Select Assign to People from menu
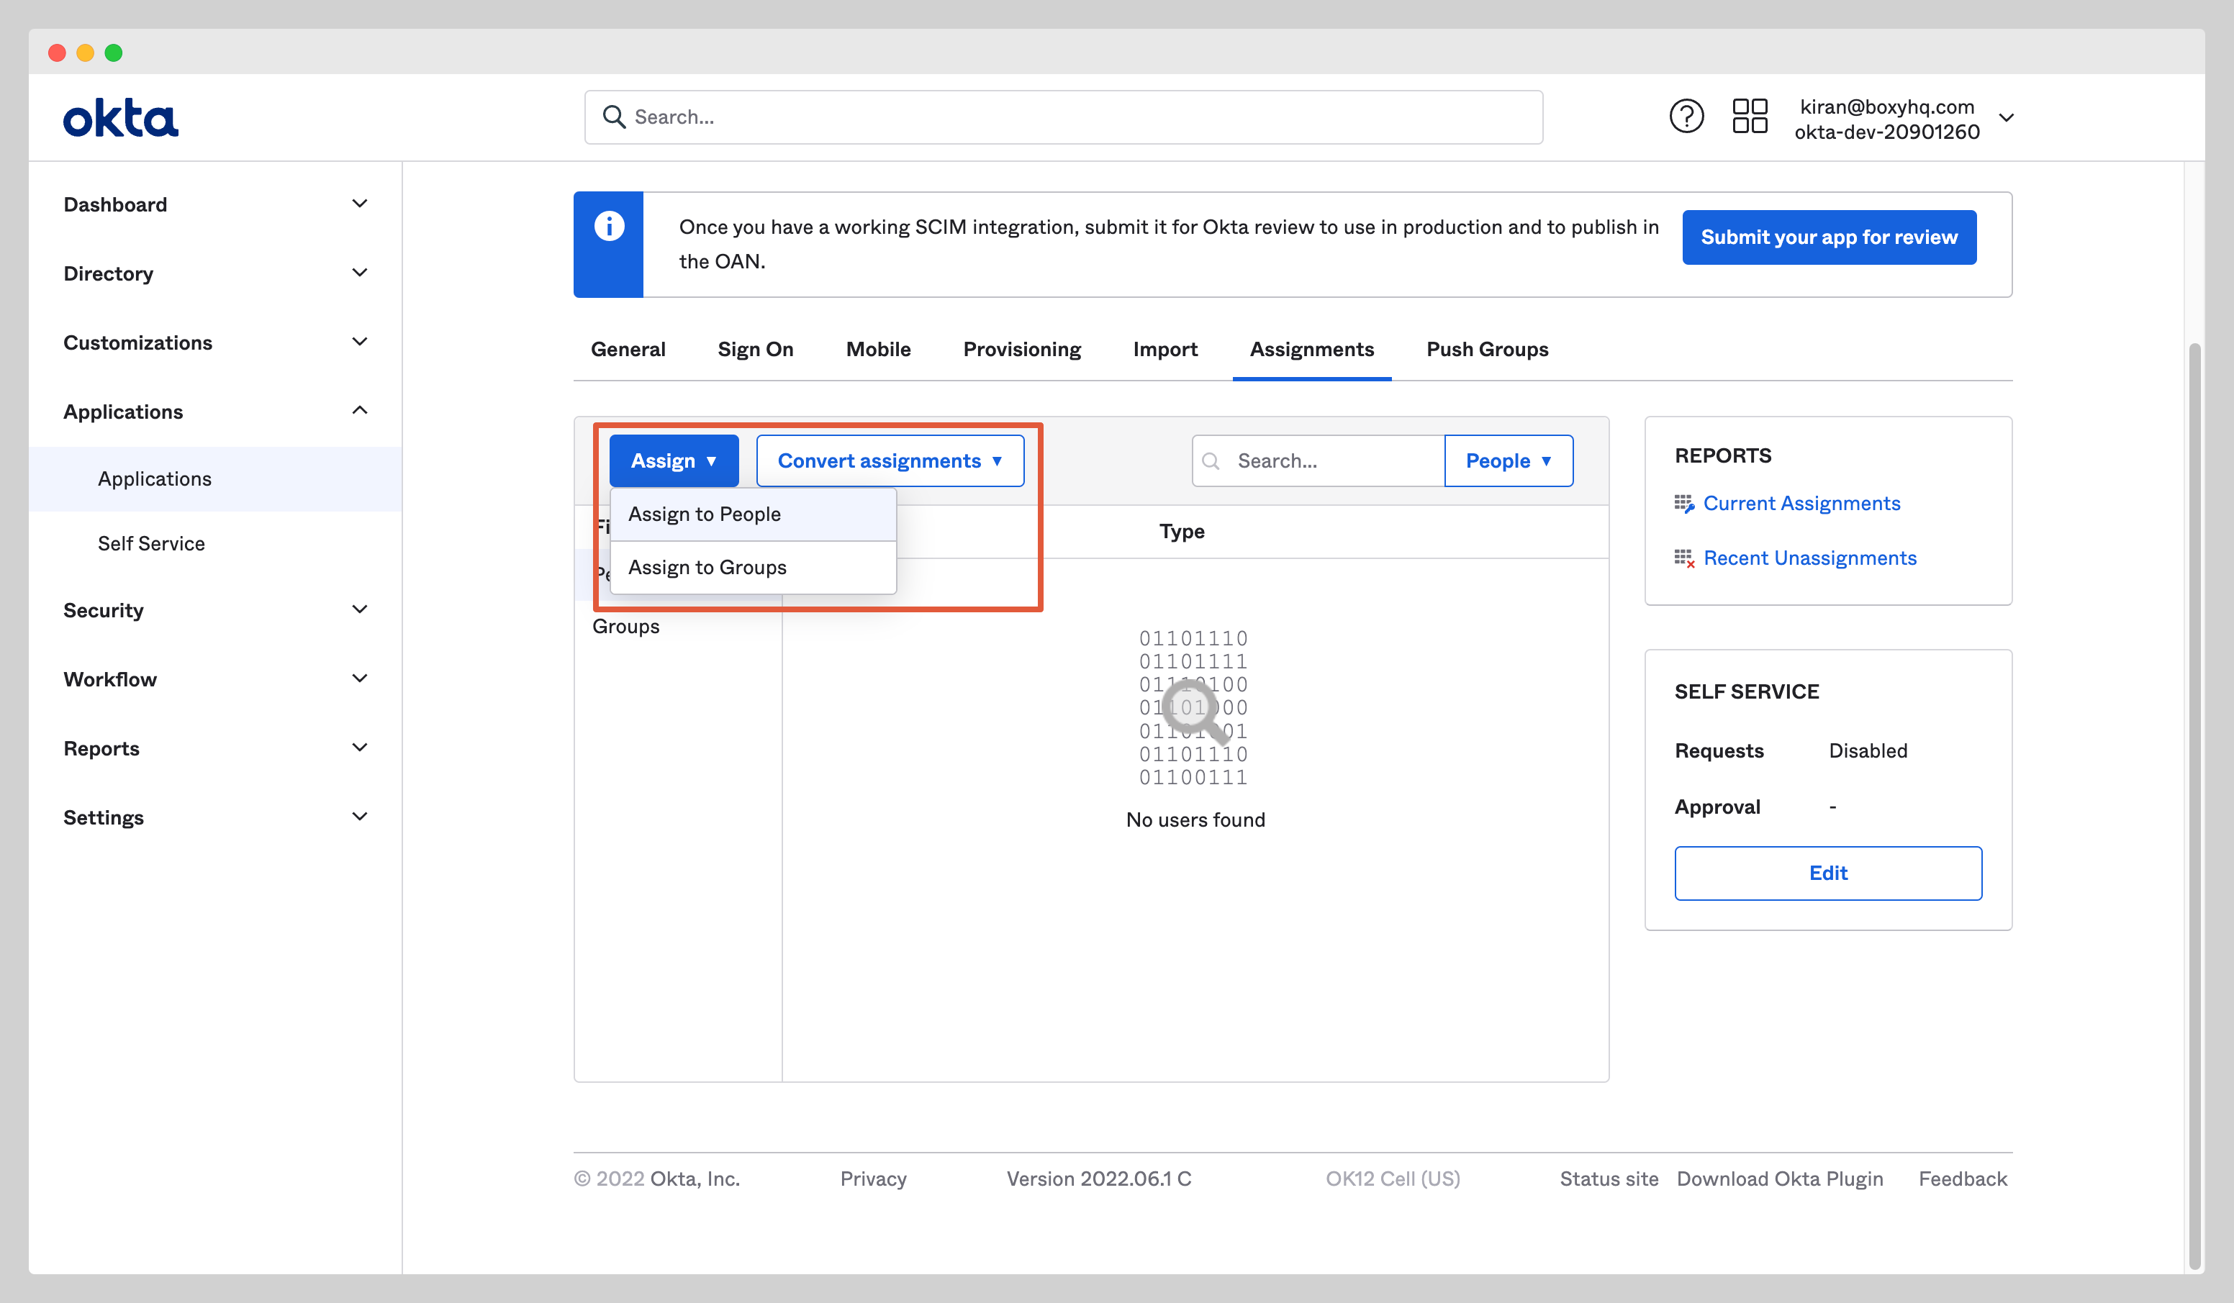The width and height of the screenshot is (2234, 1303). (x=703, y=513)
